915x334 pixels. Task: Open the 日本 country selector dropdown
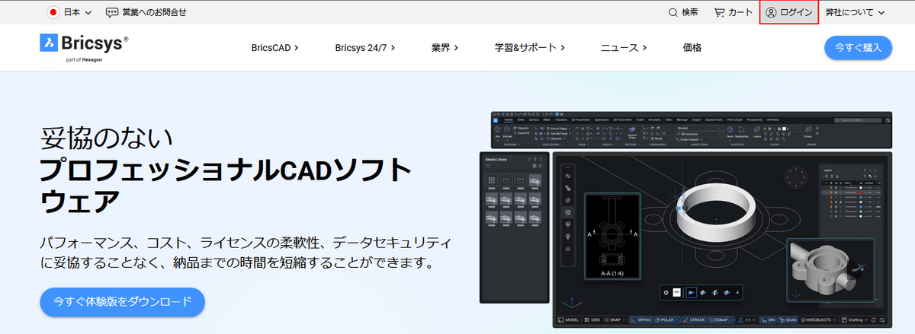pyautogui.click(x=69, y=12)
